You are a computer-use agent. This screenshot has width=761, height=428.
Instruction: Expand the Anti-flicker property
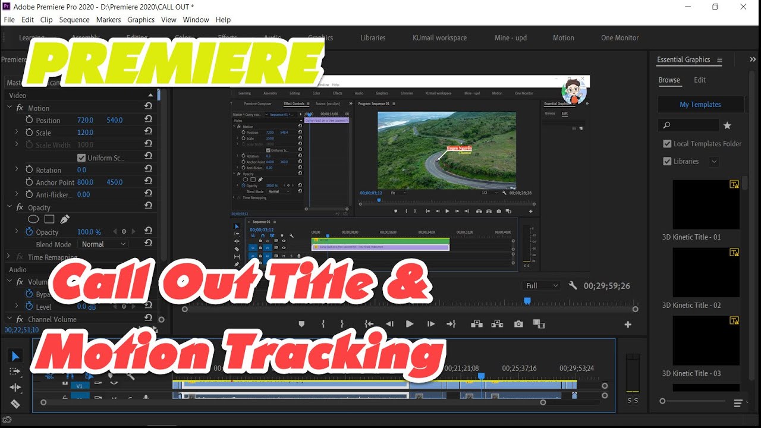[x=17, y=194]
